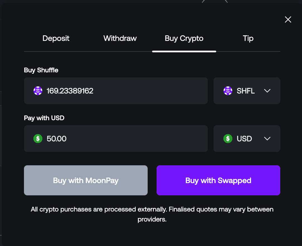Click the USD dollar icon in currency selector
Image resolution: width=302 pixels, height=246 pixels.
[x=228, y=139]
